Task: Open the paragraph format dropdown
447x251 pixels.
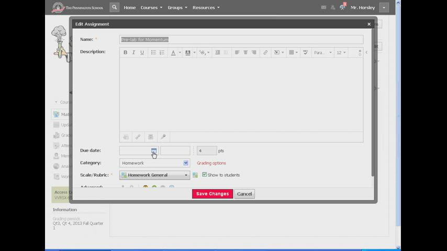Action: coord(322,52)
